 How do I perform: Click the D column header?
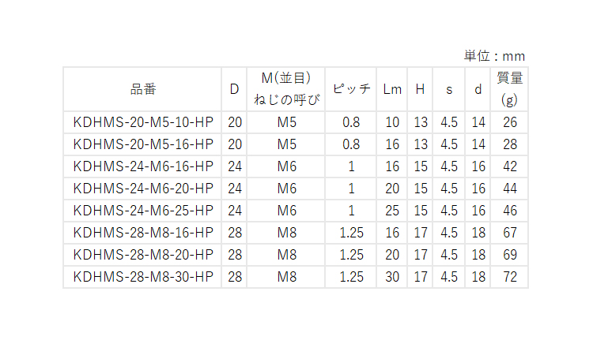[235, 89]
